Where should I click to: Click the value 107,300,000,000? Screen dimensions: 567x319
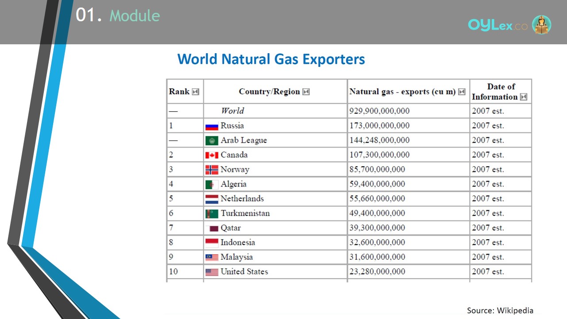(379, 155)
